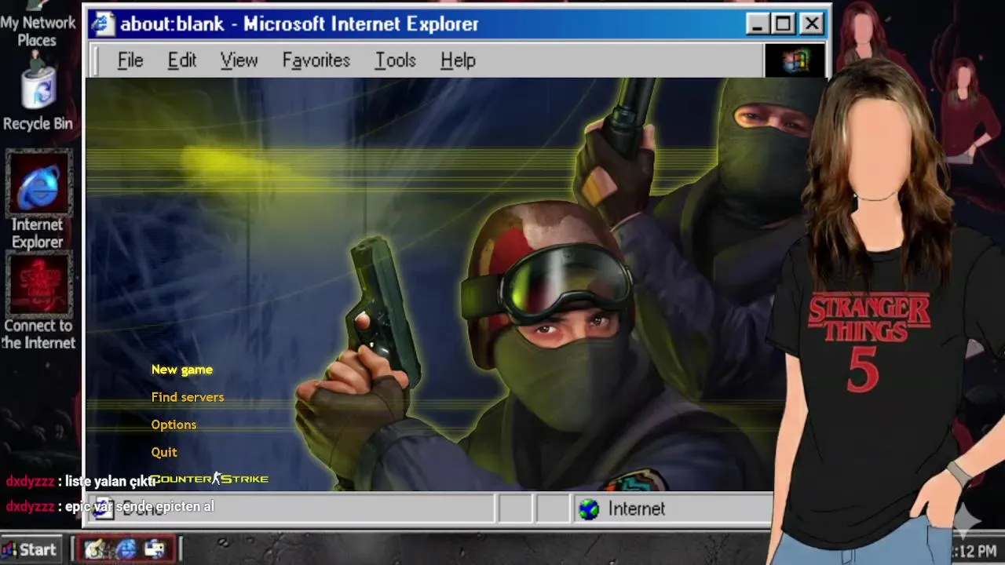Open Connect to the Internet desktop shortcut
Viewport: 1005px width, 565px height.
click(38, 302)
